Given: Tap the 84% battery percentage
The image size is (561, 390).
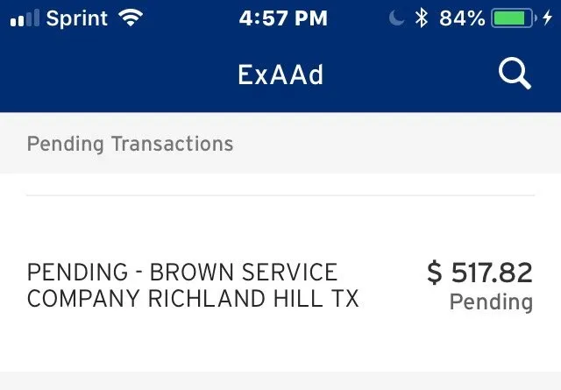Looking at the screenshot, I should point(461,18).
